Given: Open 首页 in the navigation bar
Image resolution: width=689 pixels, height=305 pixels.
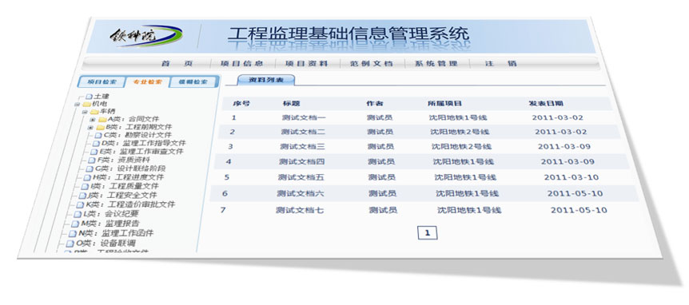Looking at the screenshot, I should [177, 64].
